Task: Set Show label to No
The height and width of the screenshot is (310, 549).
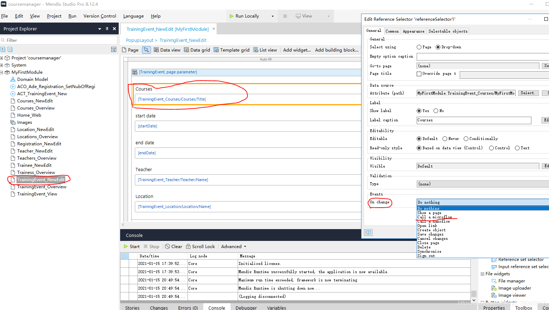Action: (x=436, y=111)
